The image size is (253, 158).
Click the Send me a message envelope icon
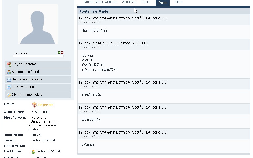coord(9,79)
